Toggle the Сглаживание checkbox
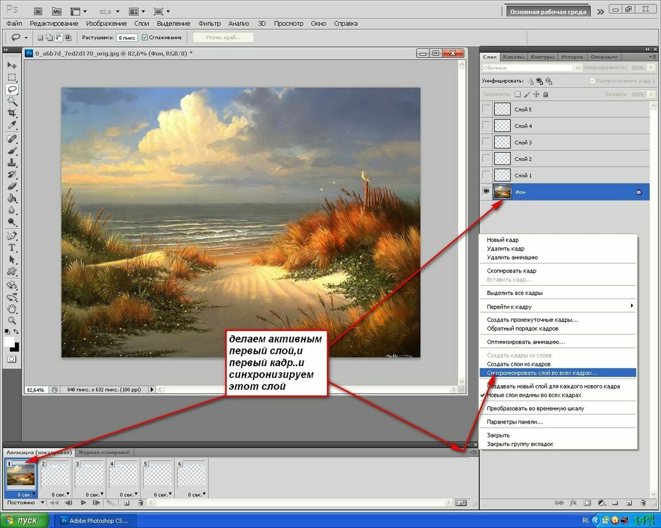661x528 pixels. [145, 37]
